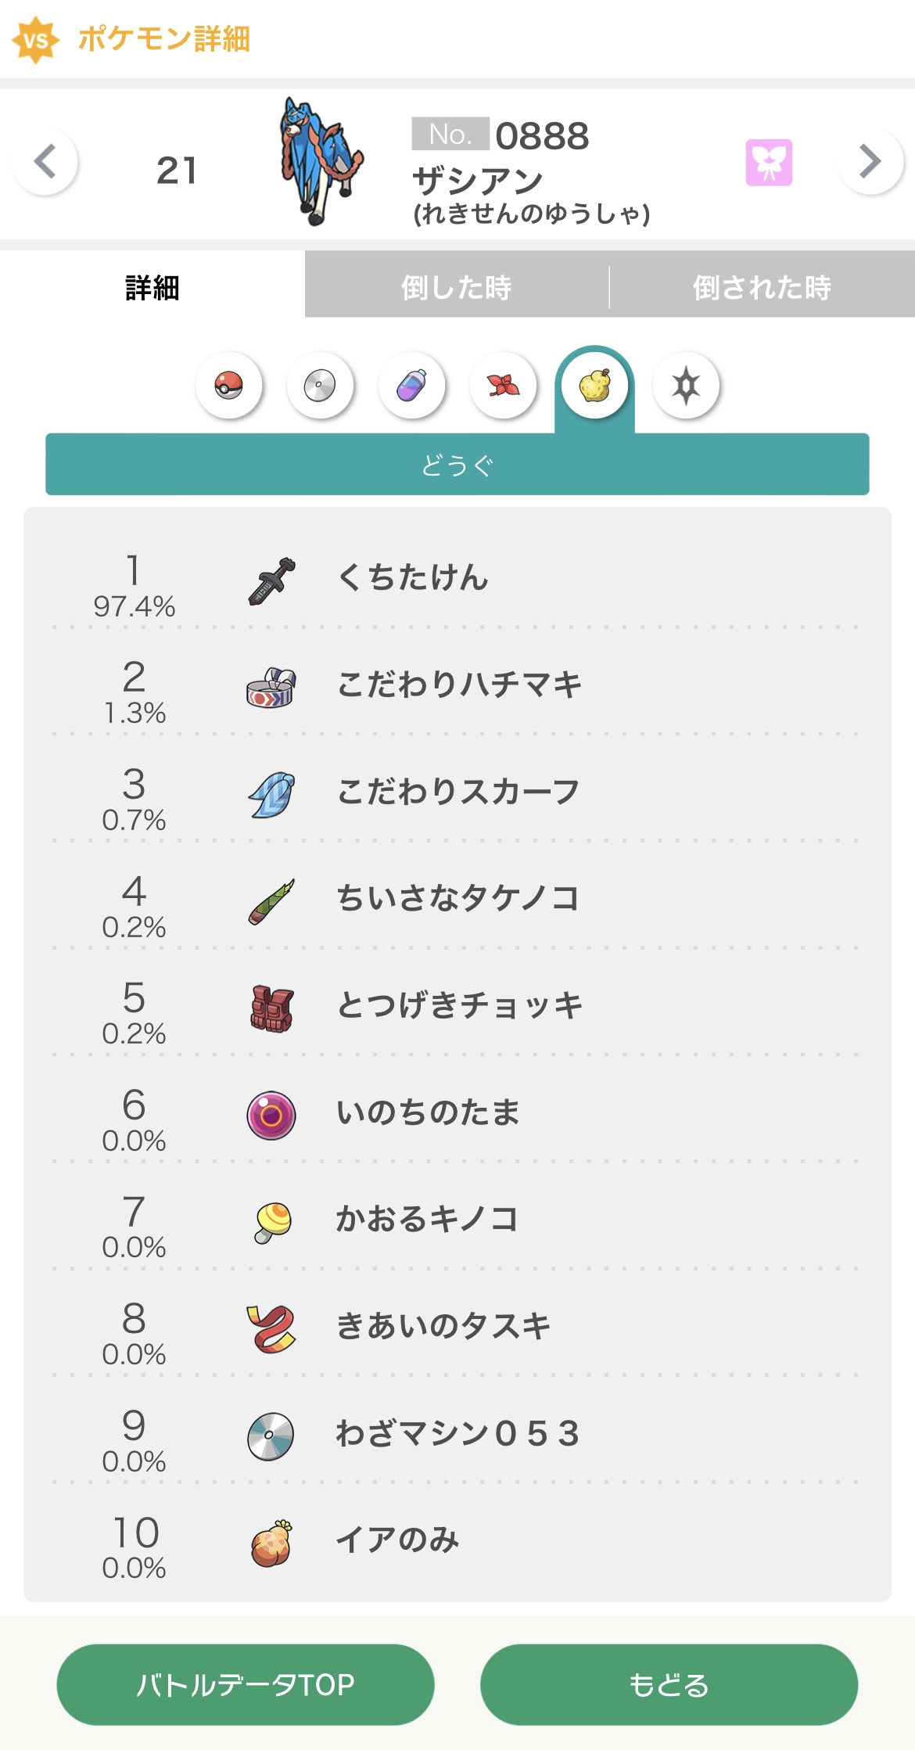Viewport: 915px width, 1750px height.
Task: Click the orange VS badge icon
Action: [x=35, y=39]
